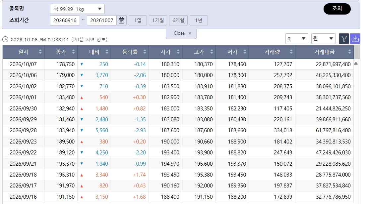This screenshot has height=204, width=365.
Task: Click opening price 194,970
Action: 170,164
